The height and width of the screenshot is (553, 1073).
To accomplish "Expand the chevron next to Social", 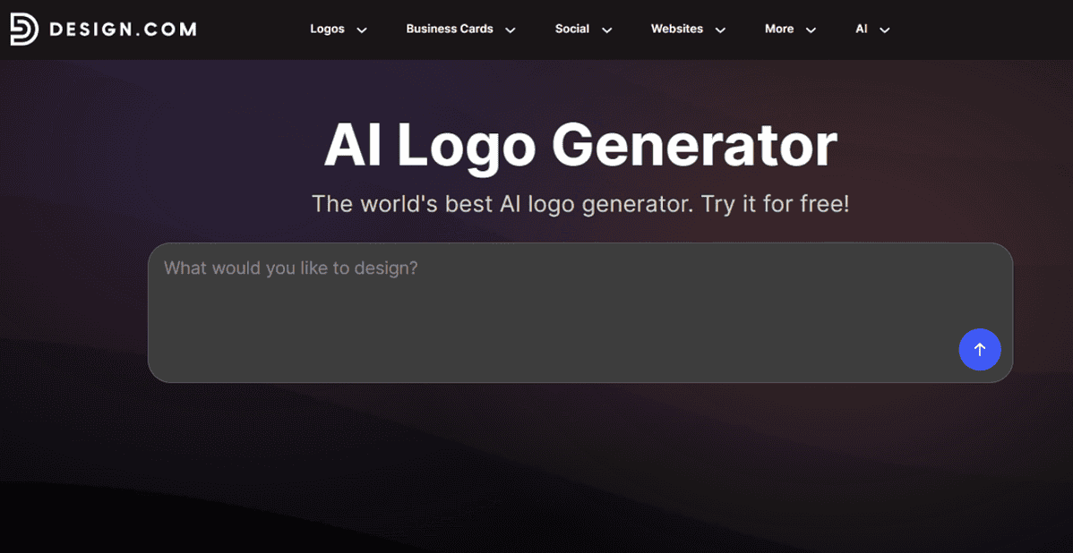I will 606,30.
